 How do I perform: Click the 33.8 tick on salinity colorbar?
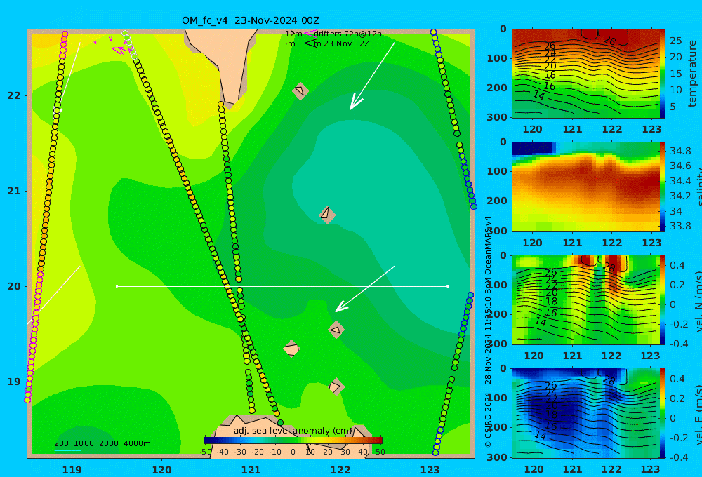(680, 226)
